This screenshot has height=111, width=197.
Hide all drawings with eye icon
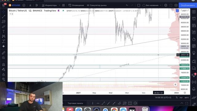[3, 79]
